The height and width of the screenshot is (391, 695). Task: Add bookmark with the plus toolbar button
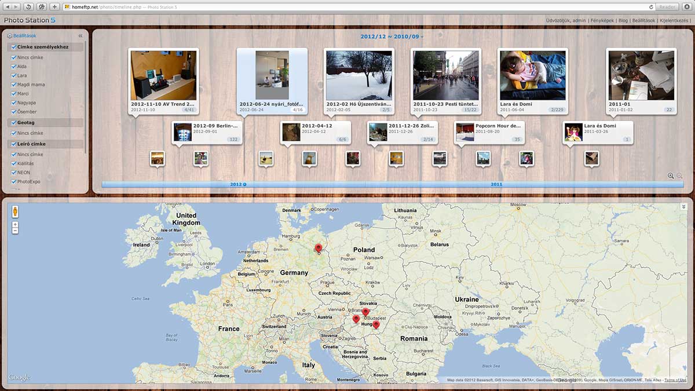tap(54, 7)
